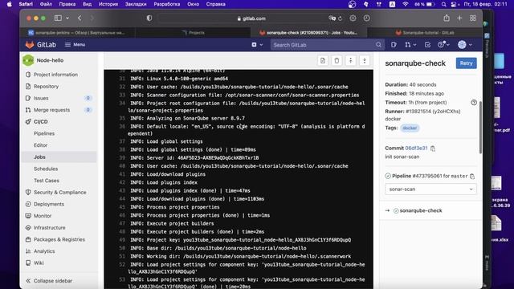Click the privacy shield icon

149,18
